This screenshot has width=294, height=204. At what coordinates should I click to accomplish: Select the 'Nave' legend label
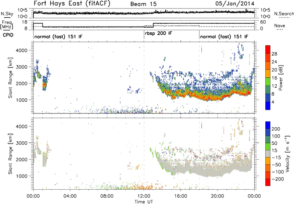click(x=280, y=25)
